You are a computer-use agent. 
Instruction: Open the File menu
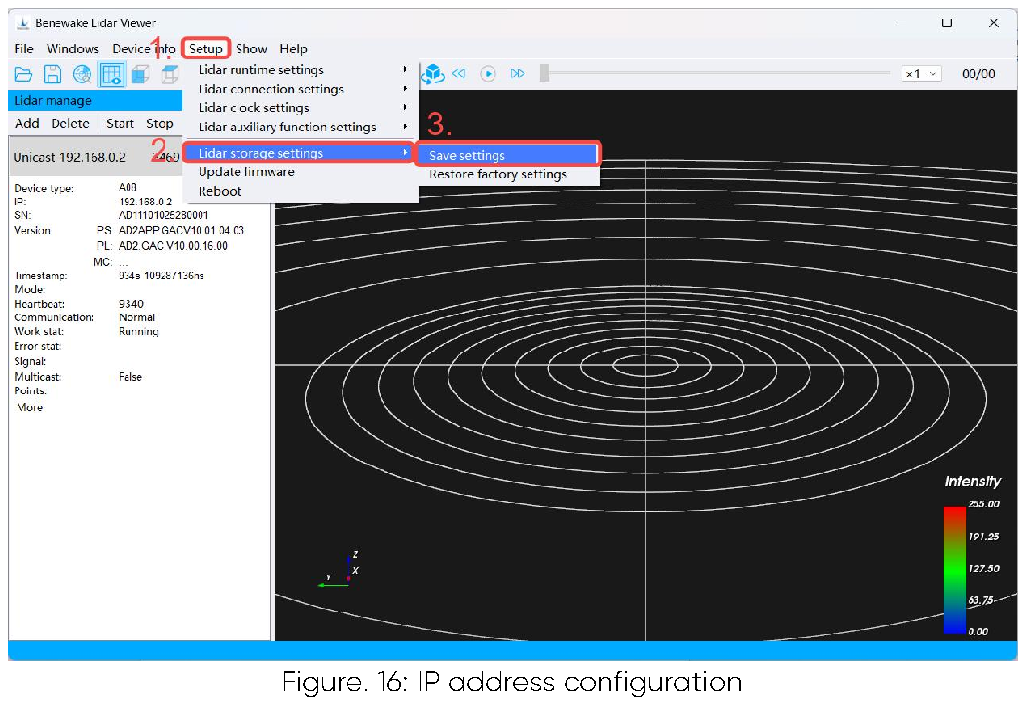pyautogui.click(x=23, y=49)
